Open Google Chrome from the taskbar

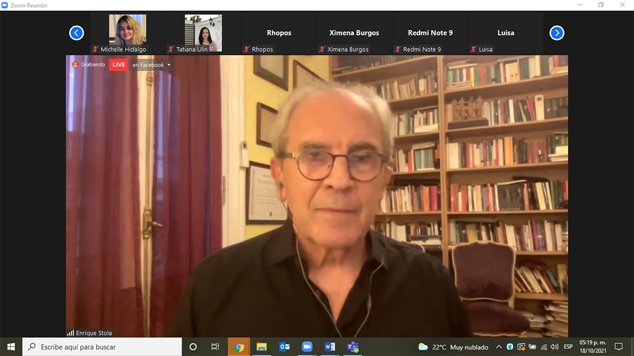239,346
